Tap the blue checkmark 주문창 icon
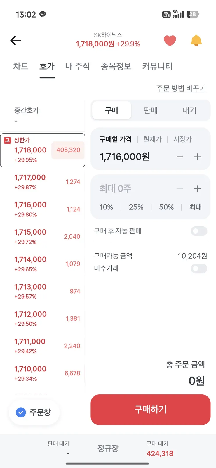The width and height of the screenshot is (216, 468). [21, 412]
